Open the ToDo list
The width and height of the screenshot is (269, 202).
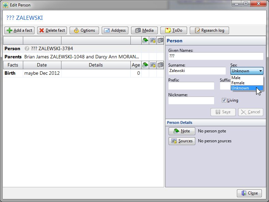click(x=173, y=30)
